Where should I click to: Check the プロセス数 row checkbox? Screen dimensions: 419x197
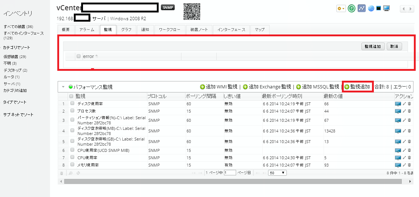pos(72,110)
